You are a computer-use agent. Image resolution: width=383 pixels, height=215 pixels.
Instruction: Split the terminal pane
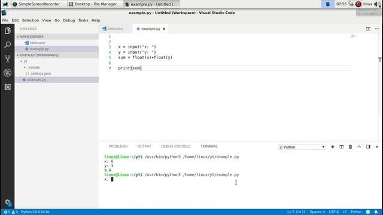[341, 147]
